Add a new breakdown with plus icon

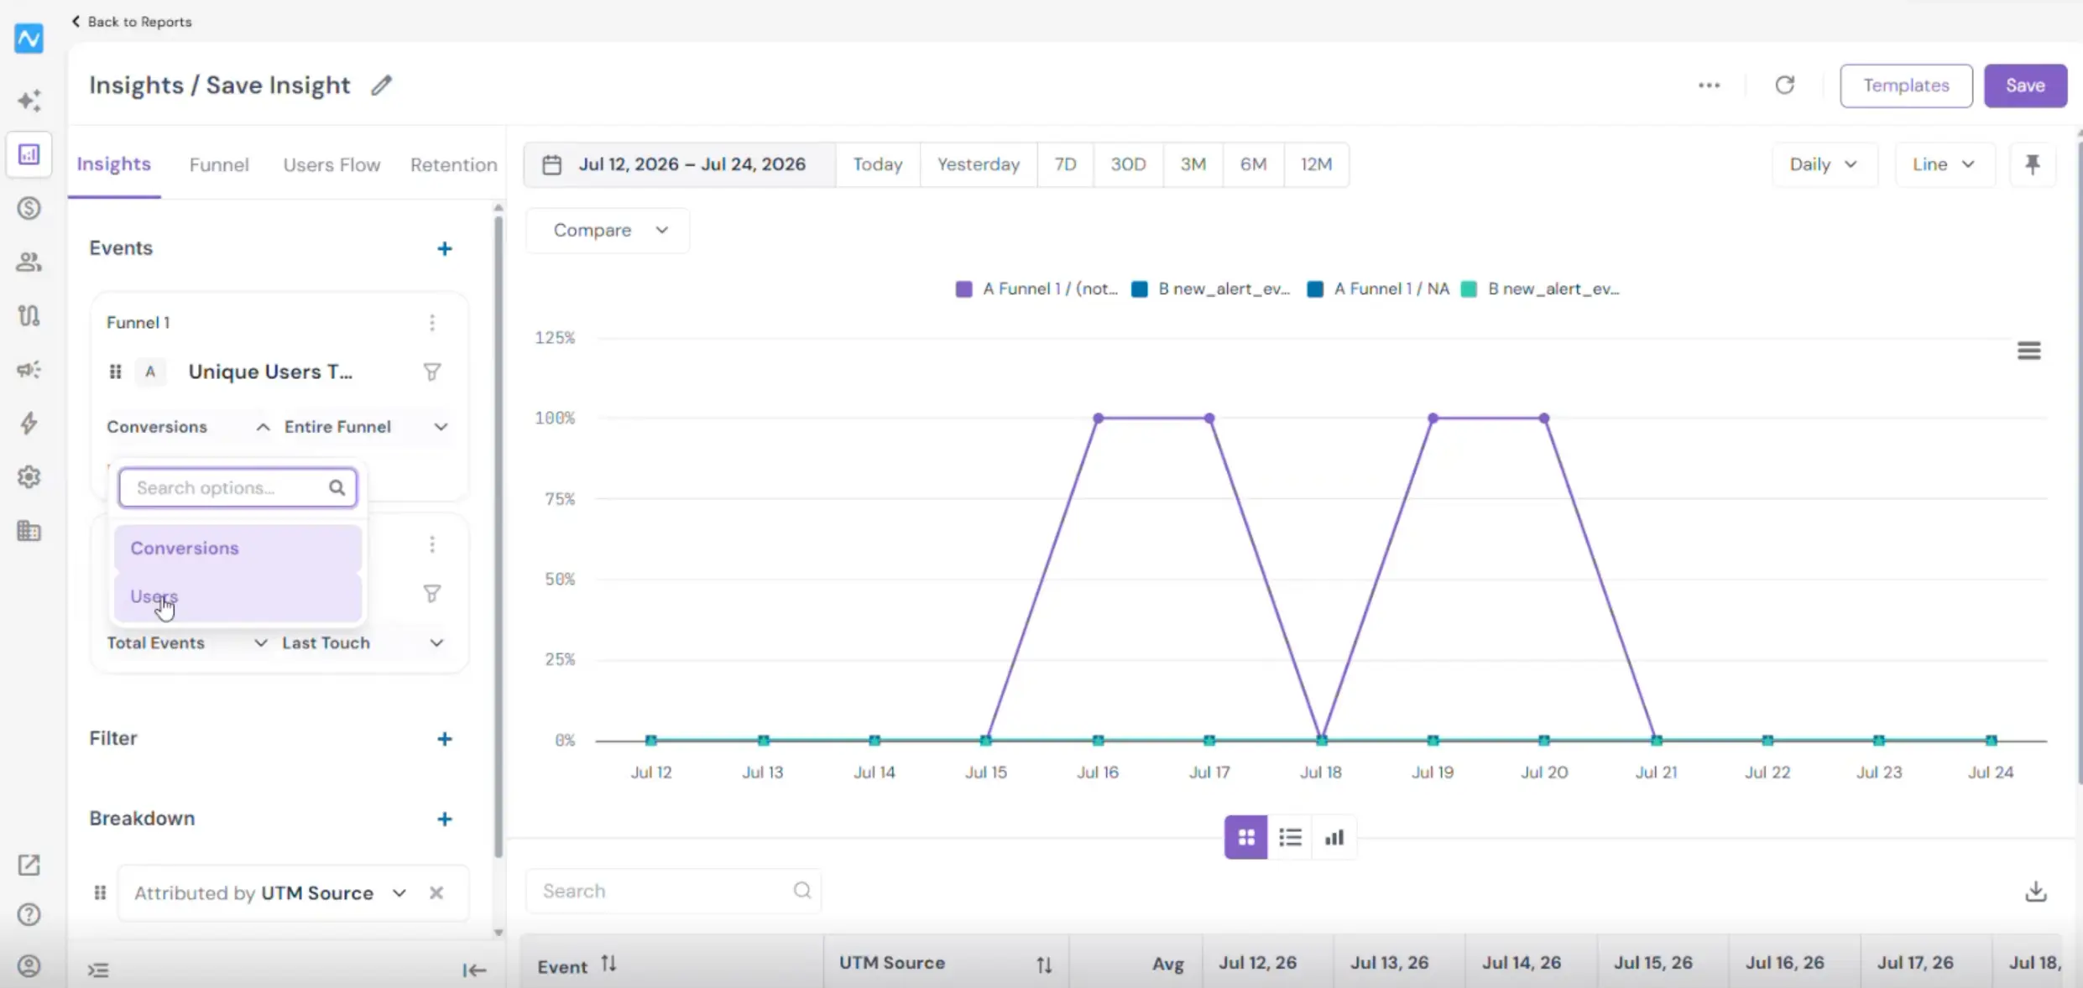coord(445,819)
